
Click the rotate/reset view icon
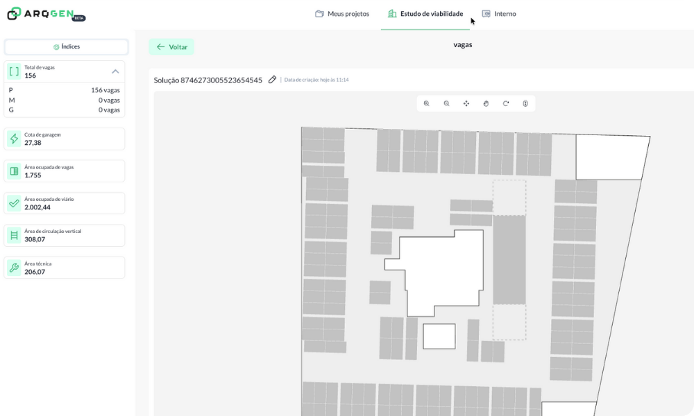(x=506, y=103)
